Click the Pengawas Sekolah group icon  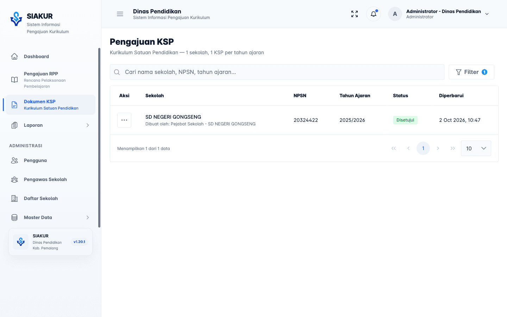pos(14,179)
